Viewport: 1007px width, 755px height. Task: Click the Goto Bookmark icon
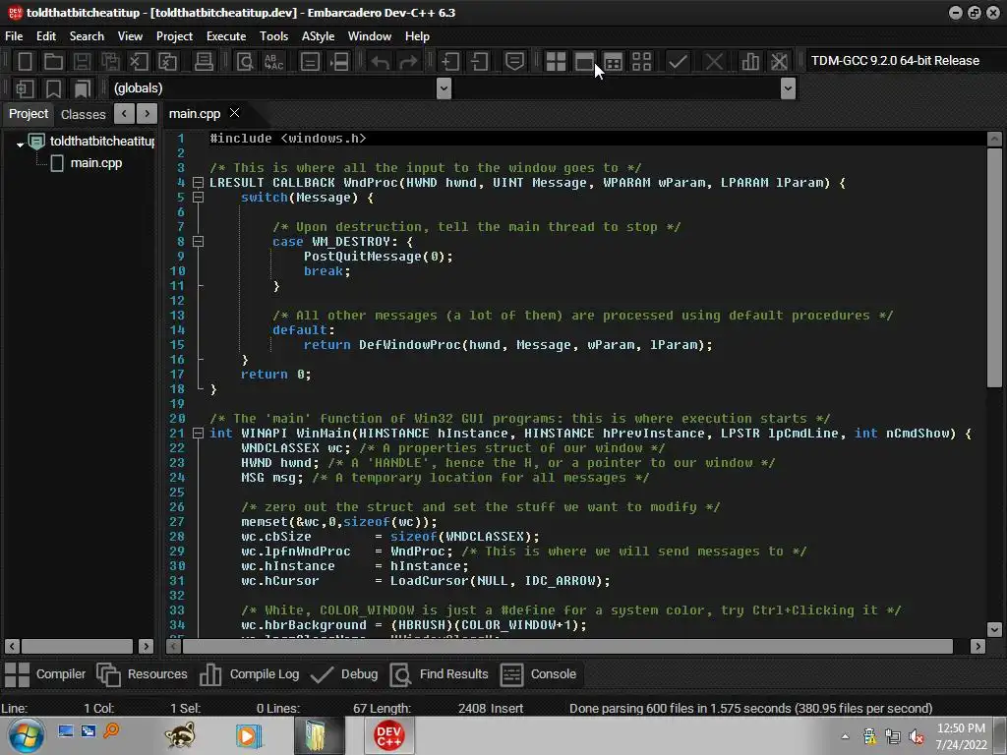83,88
